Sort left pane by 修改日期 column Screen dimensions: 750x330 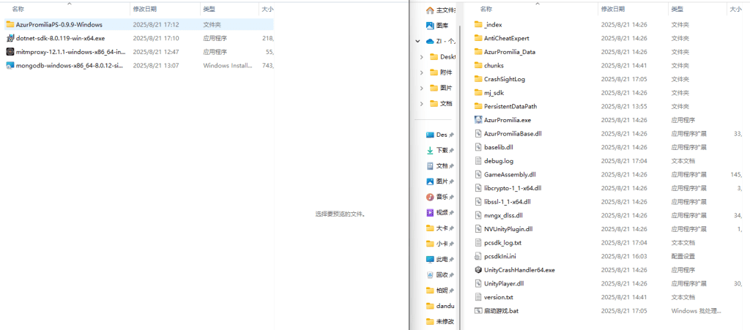pos(144,9)
